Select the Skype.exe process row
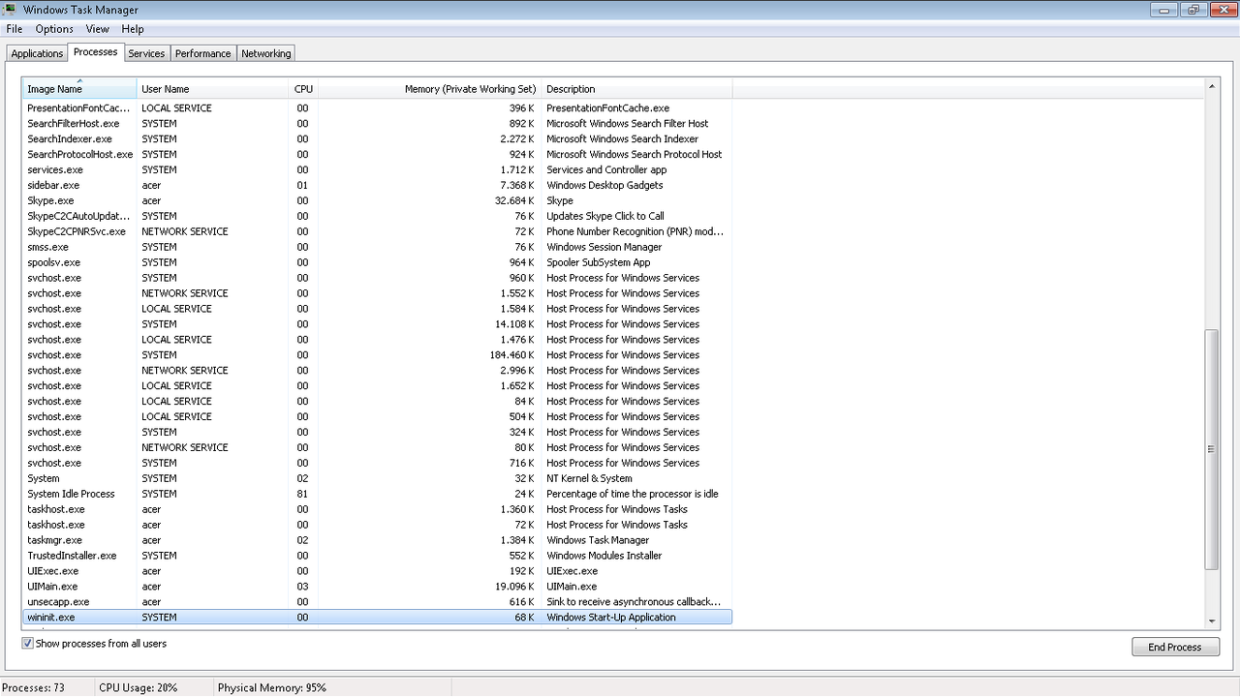The width and height of the screenshot is (1240, 697). point(50,200)
